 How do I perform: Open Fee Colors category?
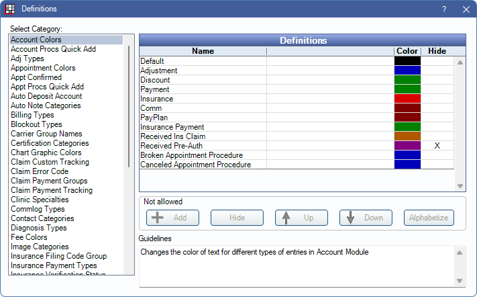(29, 237)
